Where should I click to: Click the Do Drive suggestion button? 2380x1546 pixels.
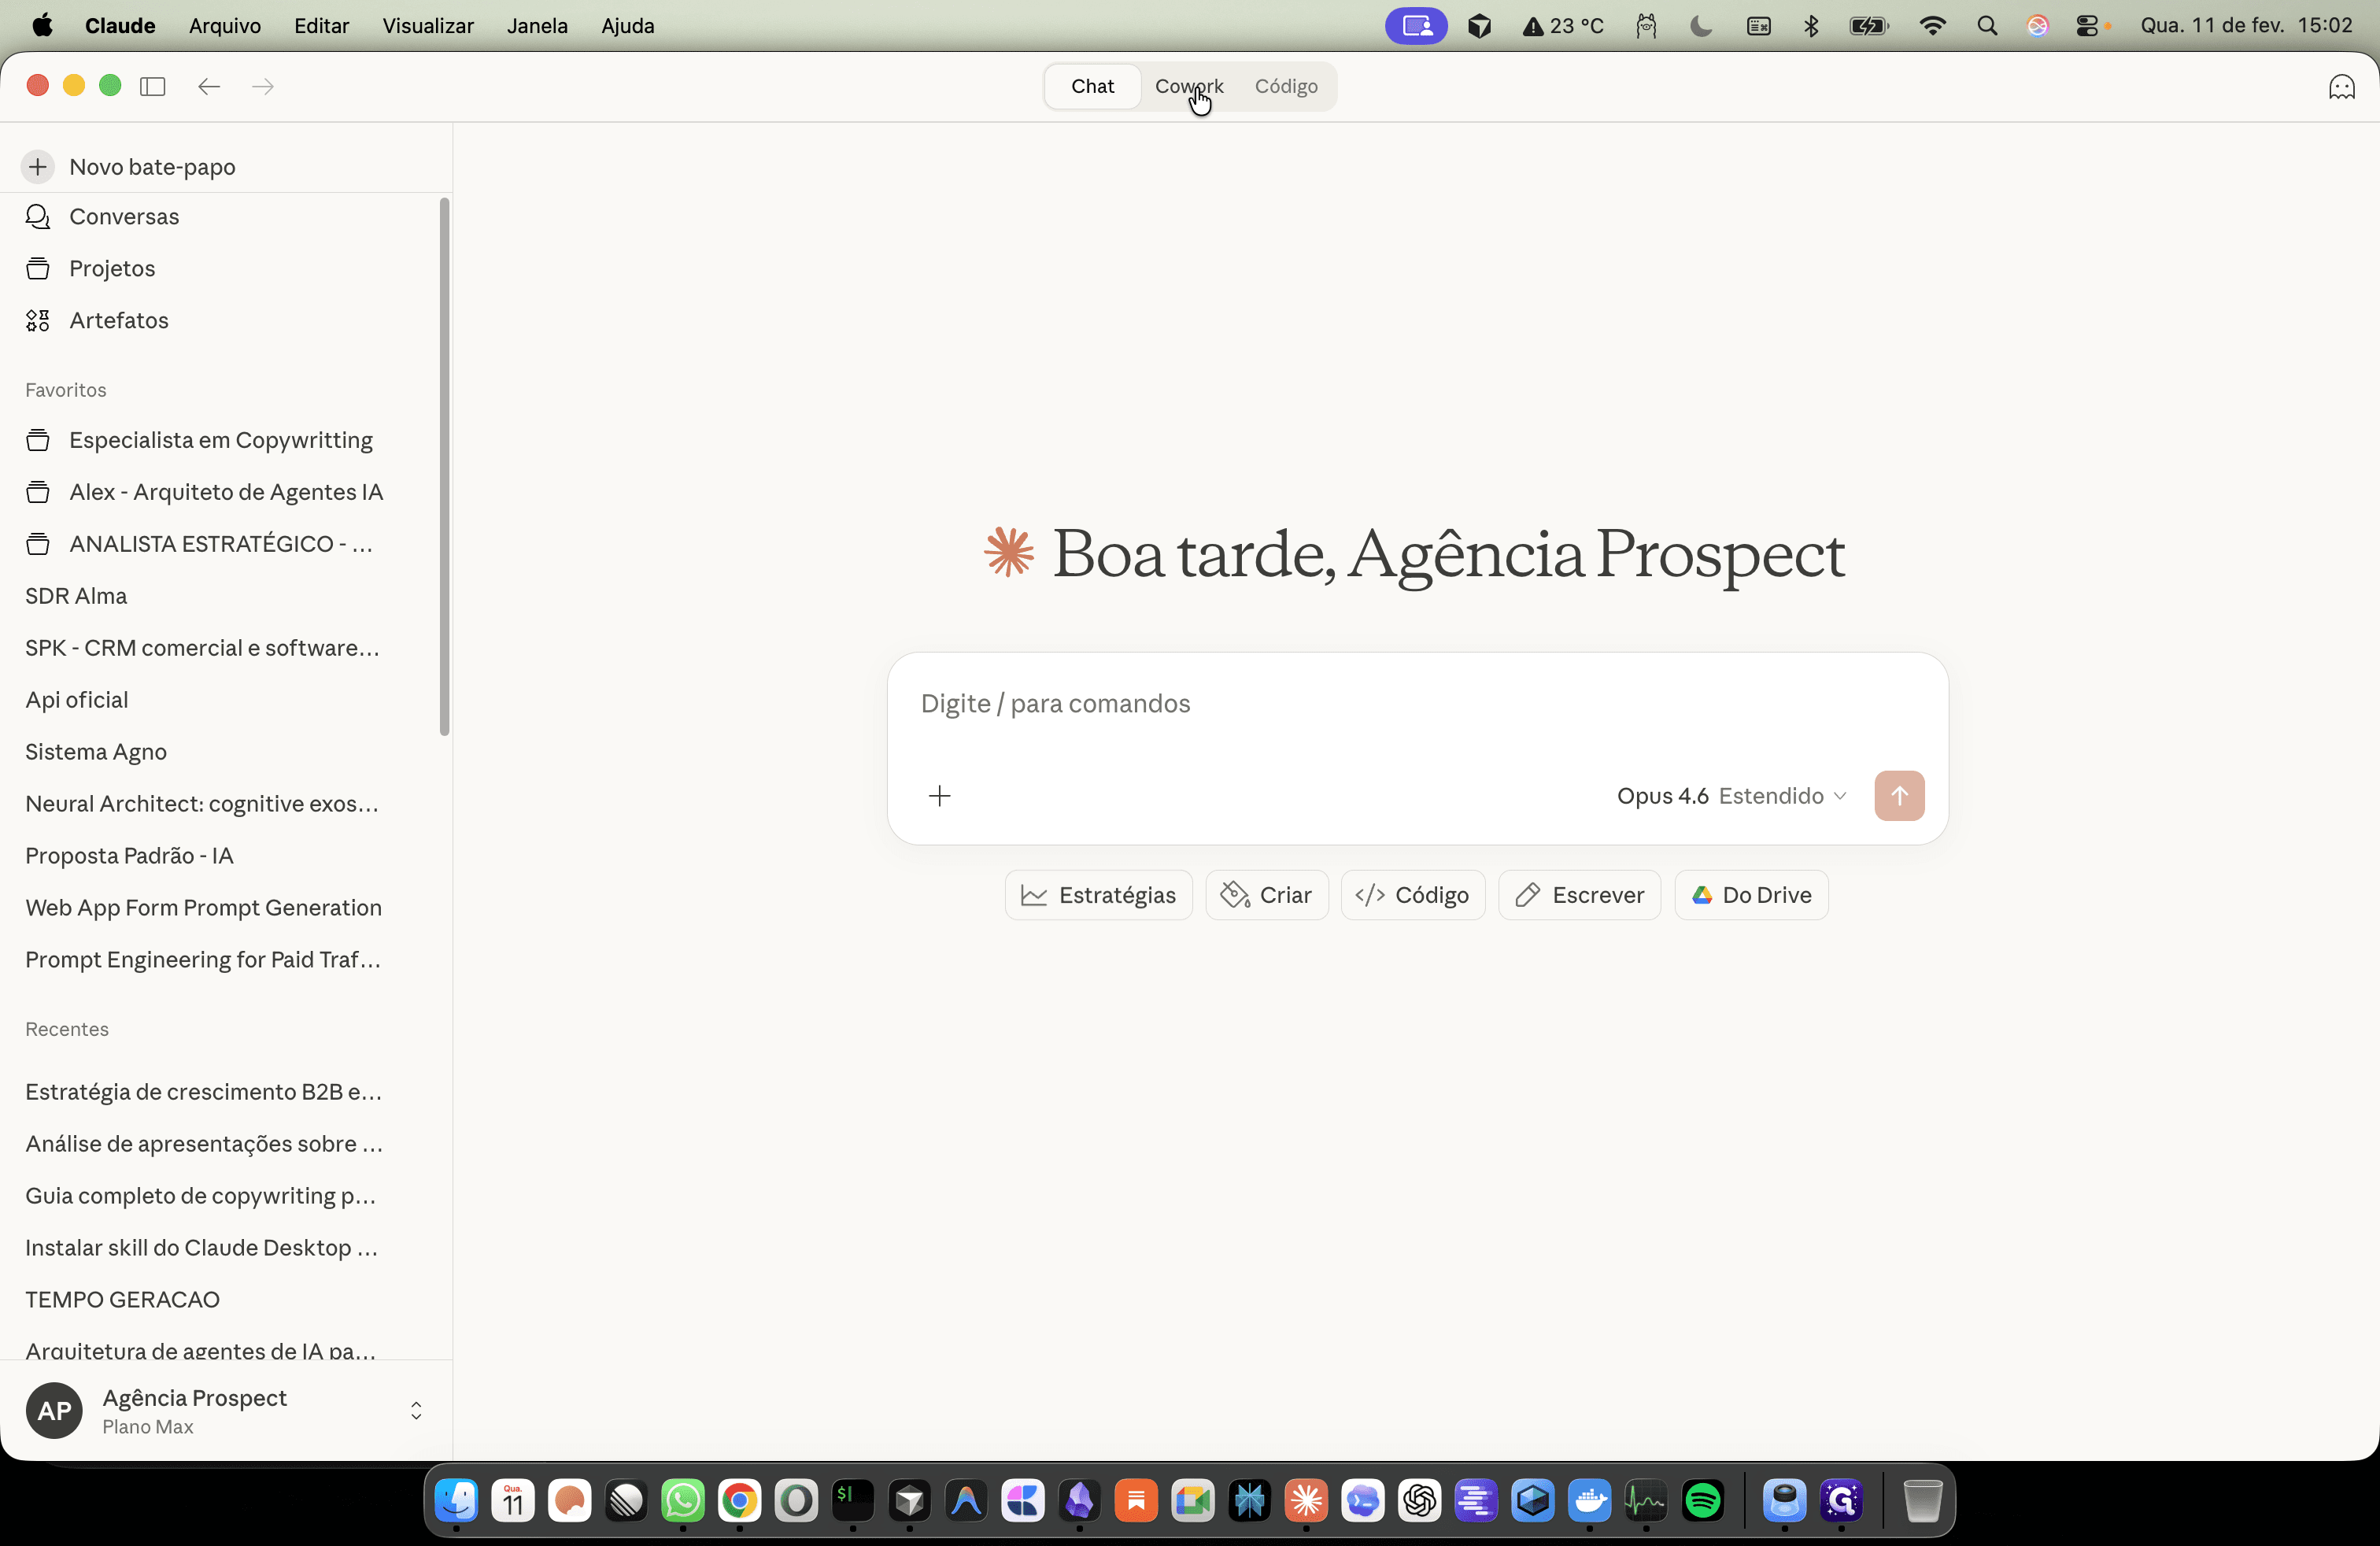1751,895
